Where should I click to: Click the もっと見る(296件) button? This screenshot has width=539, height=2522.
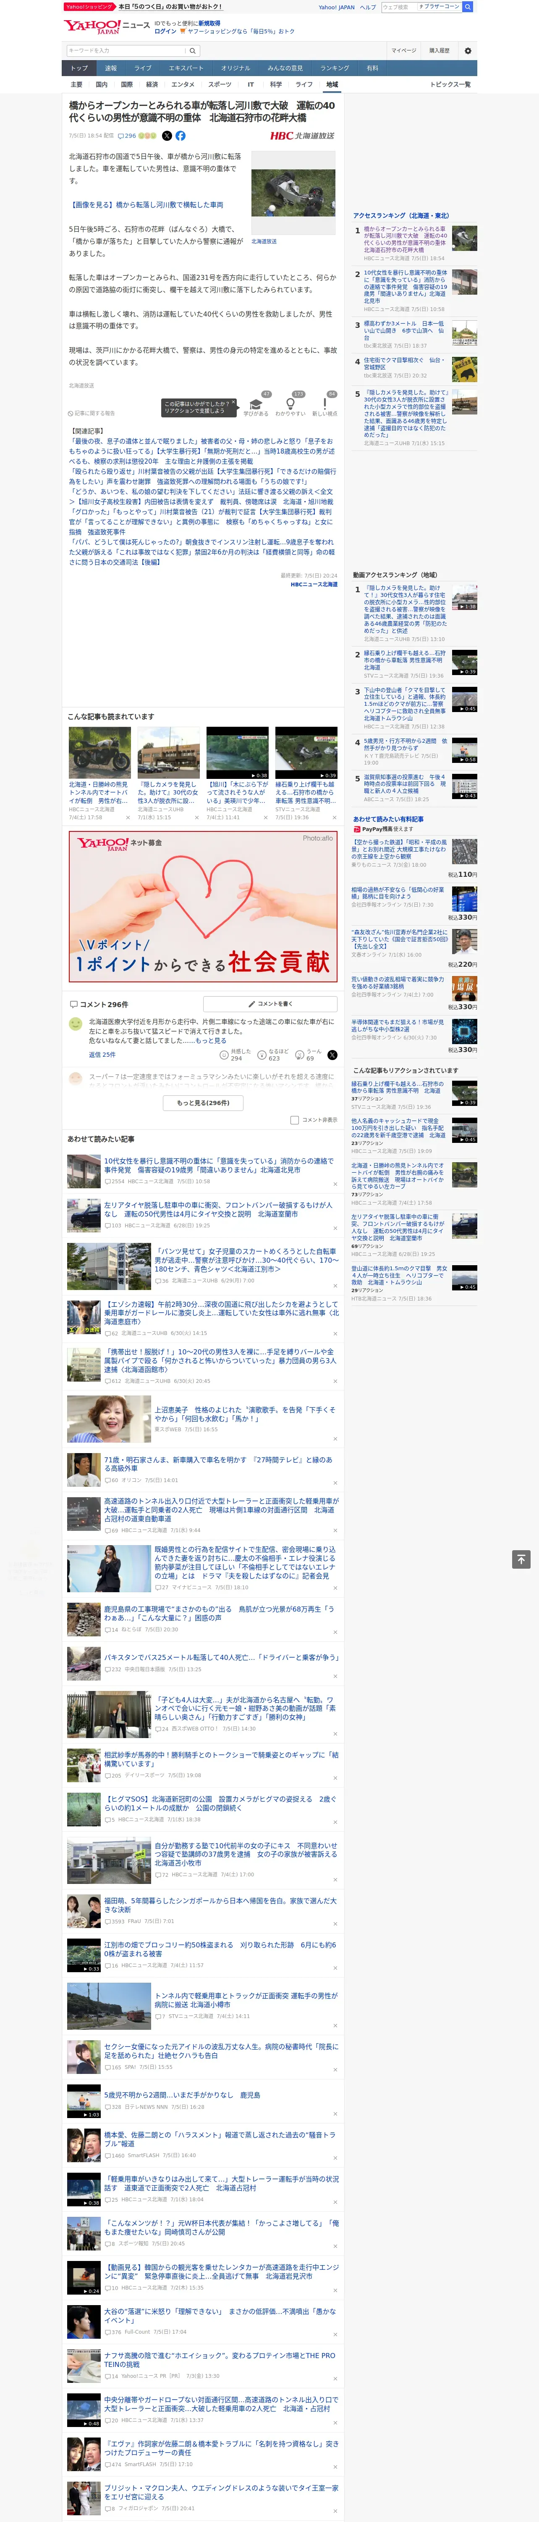point(204,1103)
